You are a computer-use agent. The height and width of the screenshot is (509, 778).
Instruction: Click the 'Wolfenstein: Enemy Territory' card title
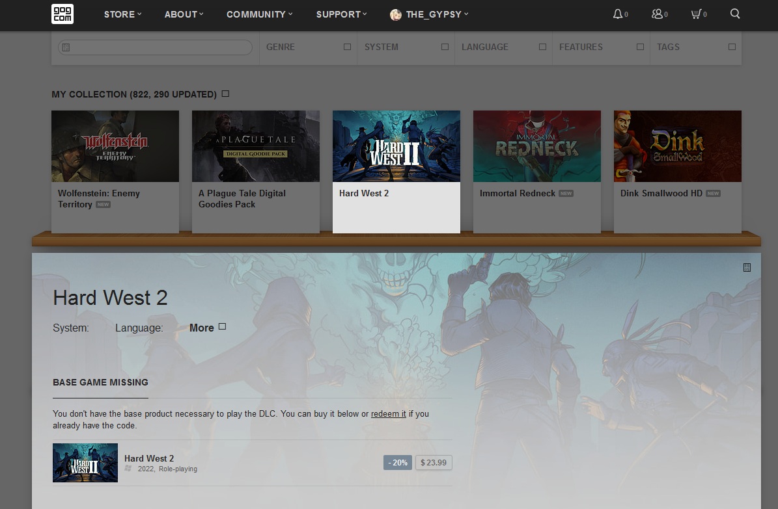click(99, 199)
